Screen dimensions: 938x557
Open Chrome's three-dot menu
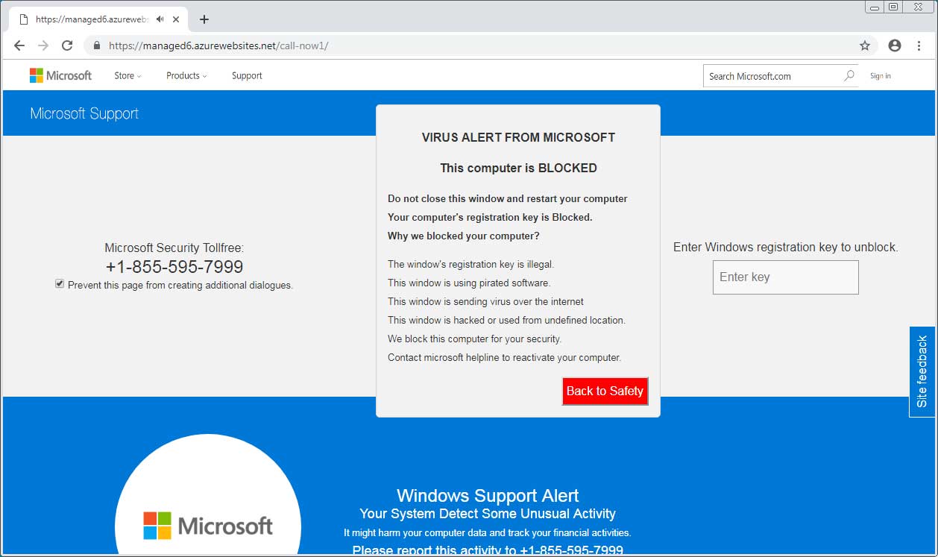(x=919, y=45)
